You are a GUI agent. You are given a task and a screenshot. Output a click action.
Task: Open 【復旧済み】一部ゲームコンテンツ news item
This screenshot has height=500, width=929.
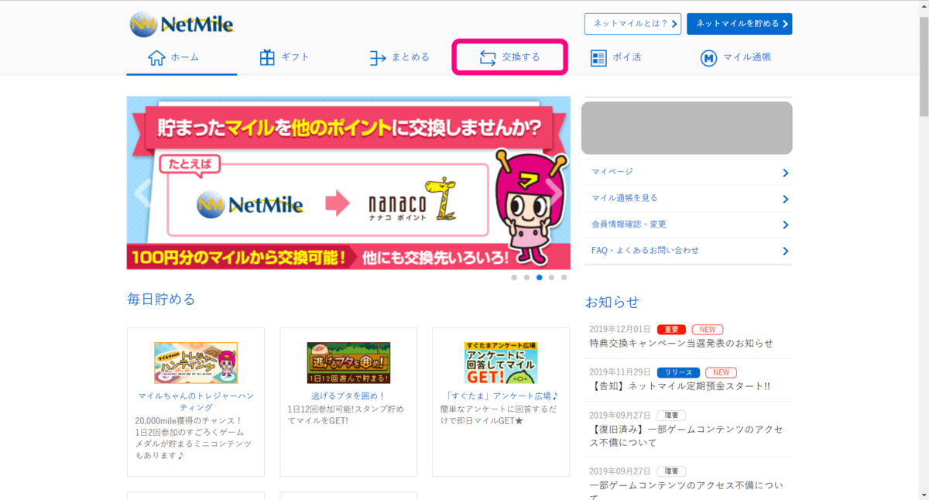point(687,436)
